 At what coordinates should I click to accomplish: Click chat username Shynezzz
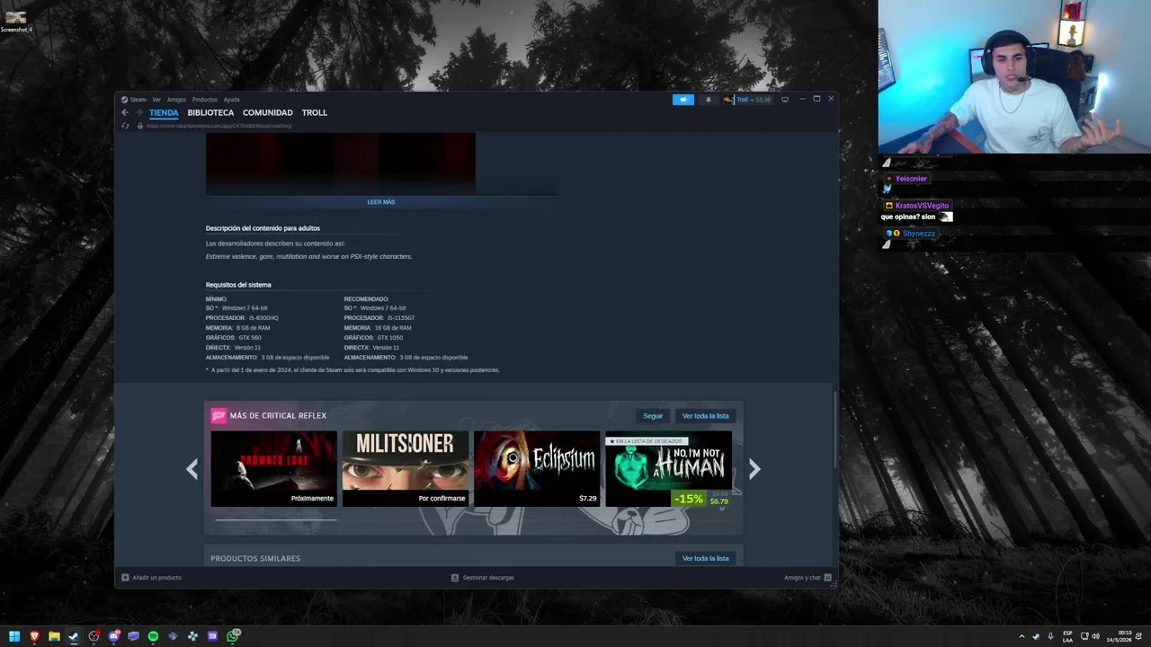919,234
